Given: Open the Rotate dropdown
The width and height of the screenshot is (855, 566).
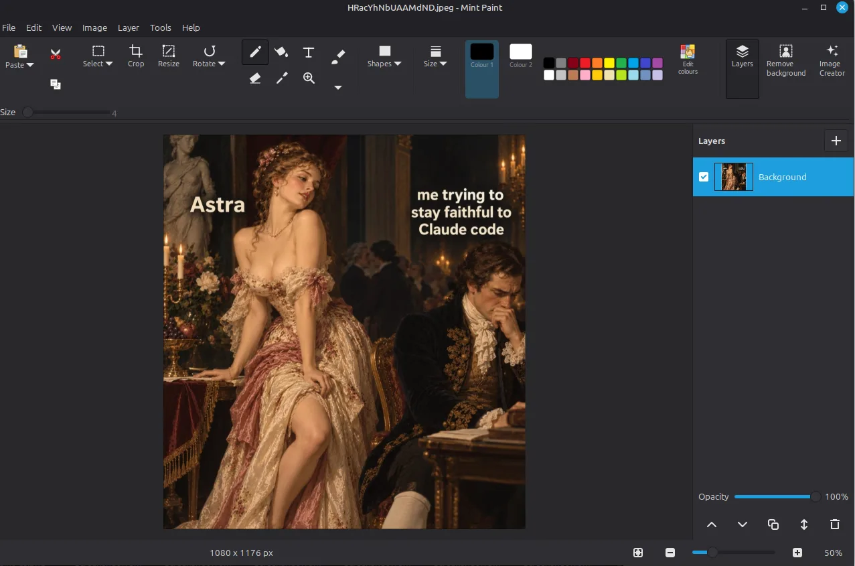Looking at the screenshot, I should coord(209,56).
